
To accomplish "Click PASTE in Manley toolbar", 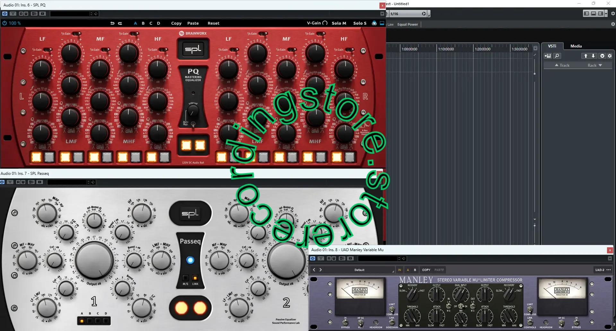I will tap(439, 270).
